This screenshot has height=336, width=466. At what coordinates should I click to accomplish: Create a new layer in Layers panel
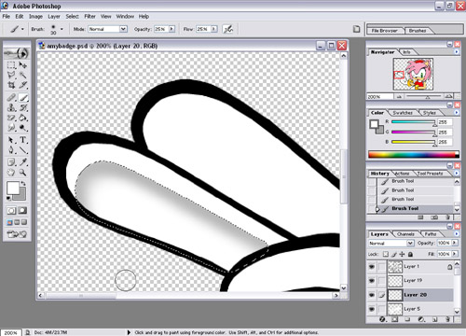(435, 319)
